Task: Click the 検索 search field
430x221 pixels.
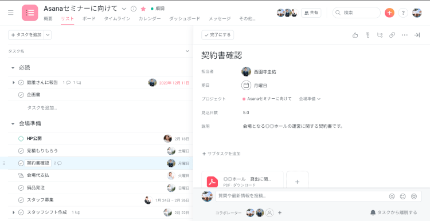Action: point(357,13)
